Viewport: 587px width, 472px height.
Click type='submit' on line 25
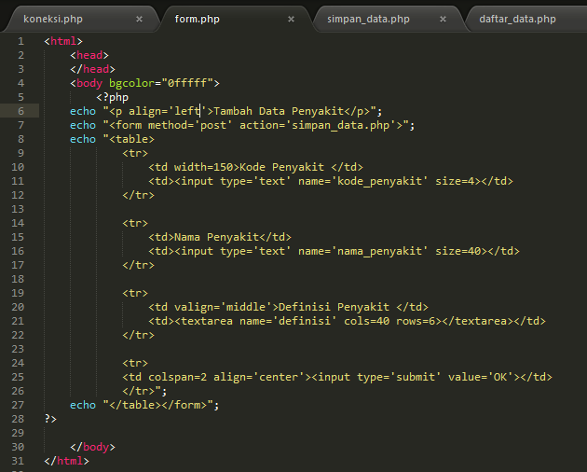[399, 377]
